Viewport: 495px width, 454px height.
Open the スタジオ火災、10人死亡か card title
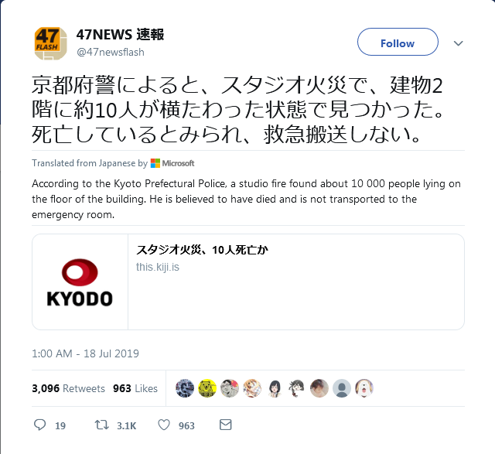point(202,250)
